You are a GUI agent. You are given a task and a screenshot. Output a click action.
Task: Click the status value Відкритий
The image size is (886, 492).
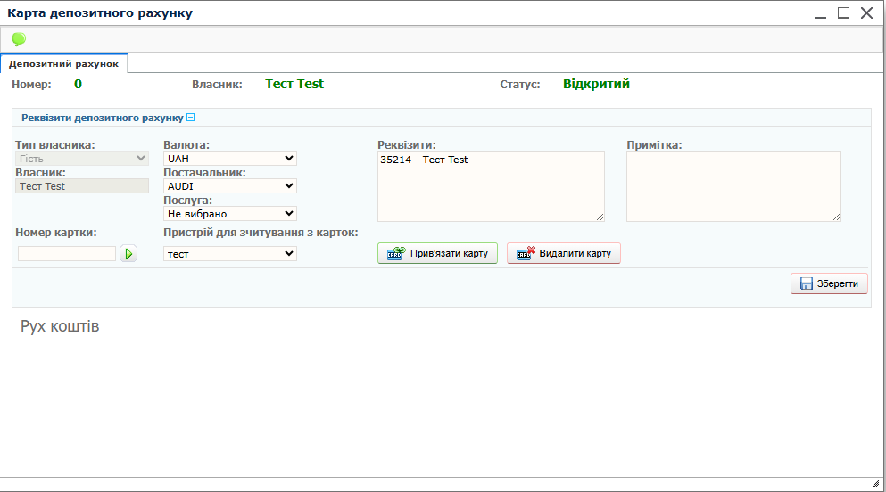click(596, 84)
